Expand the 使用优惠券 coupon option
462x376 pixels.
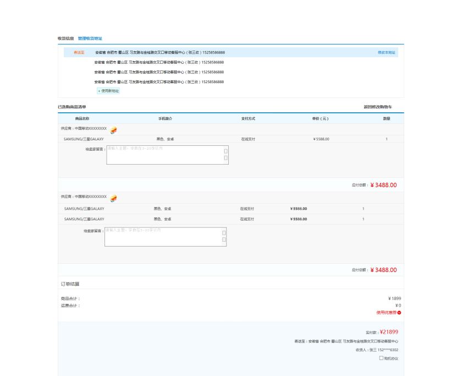[386, 313]
